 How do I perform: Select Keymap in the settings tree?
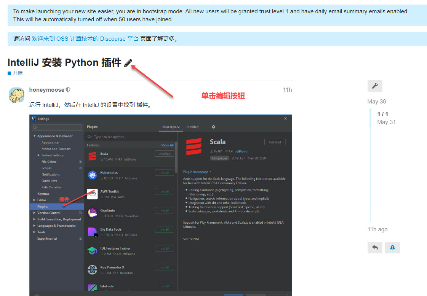(43, 194)
